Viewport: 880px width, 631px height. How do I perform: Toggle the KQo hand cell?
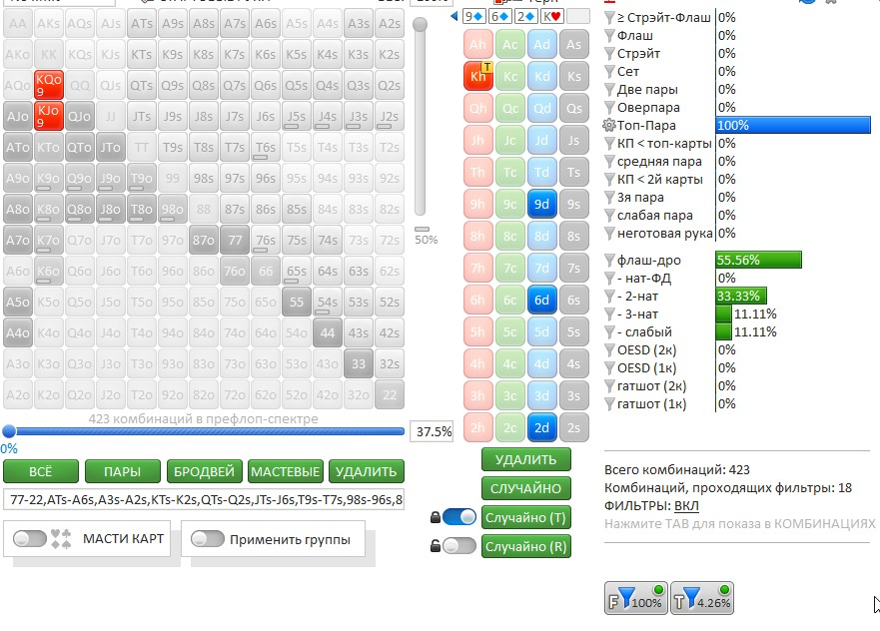[49, 85]
